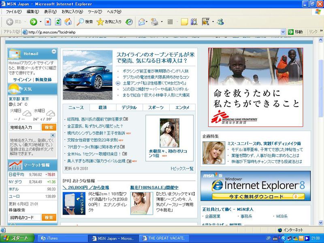Screen dimensions: 324x243
Task: Launch the Messenger toolbar icon
Action: (220, 22)
